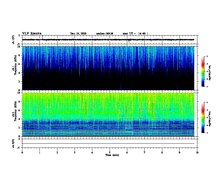Screen dimensions: 222x171
Task: Click ch.1 frequency axis tick "8"
Action: (20, 55)
